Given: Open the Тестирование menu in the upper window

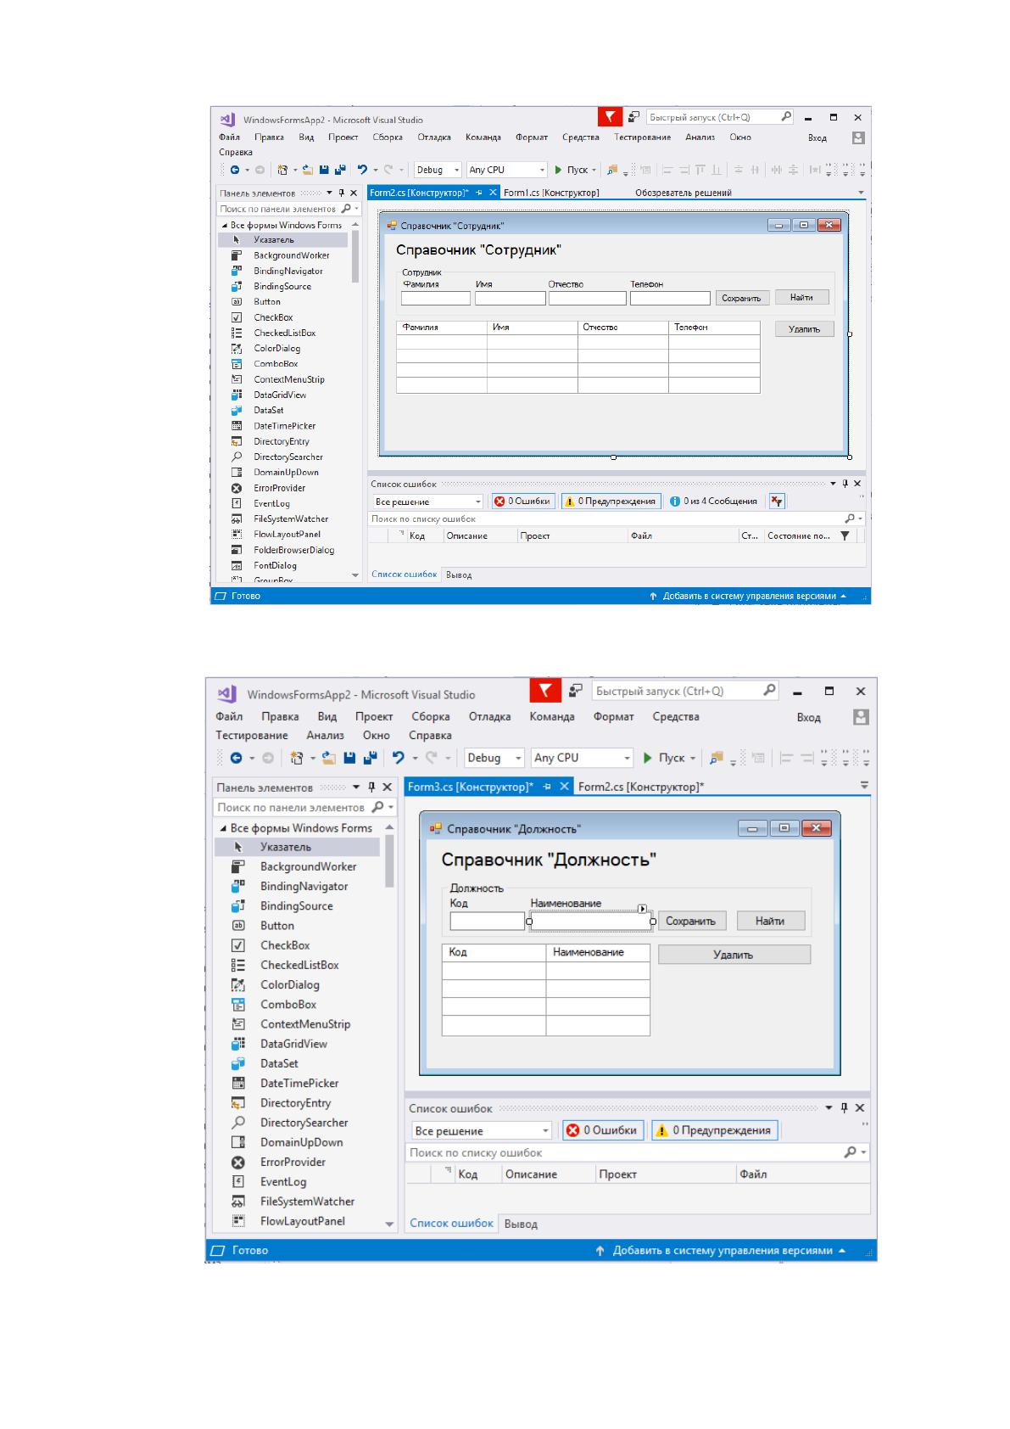Looking at the screenshot, I should [643, 137].
